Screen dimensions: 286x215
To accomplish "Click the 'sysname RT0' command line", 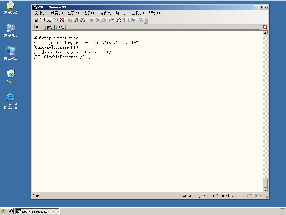I will tap(56, 47).
